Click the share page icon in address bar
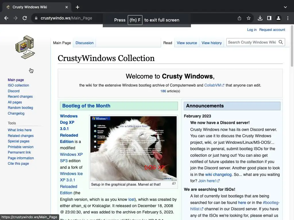The width and height of the screenshot is (294, 220). click(x=239, y=18)
